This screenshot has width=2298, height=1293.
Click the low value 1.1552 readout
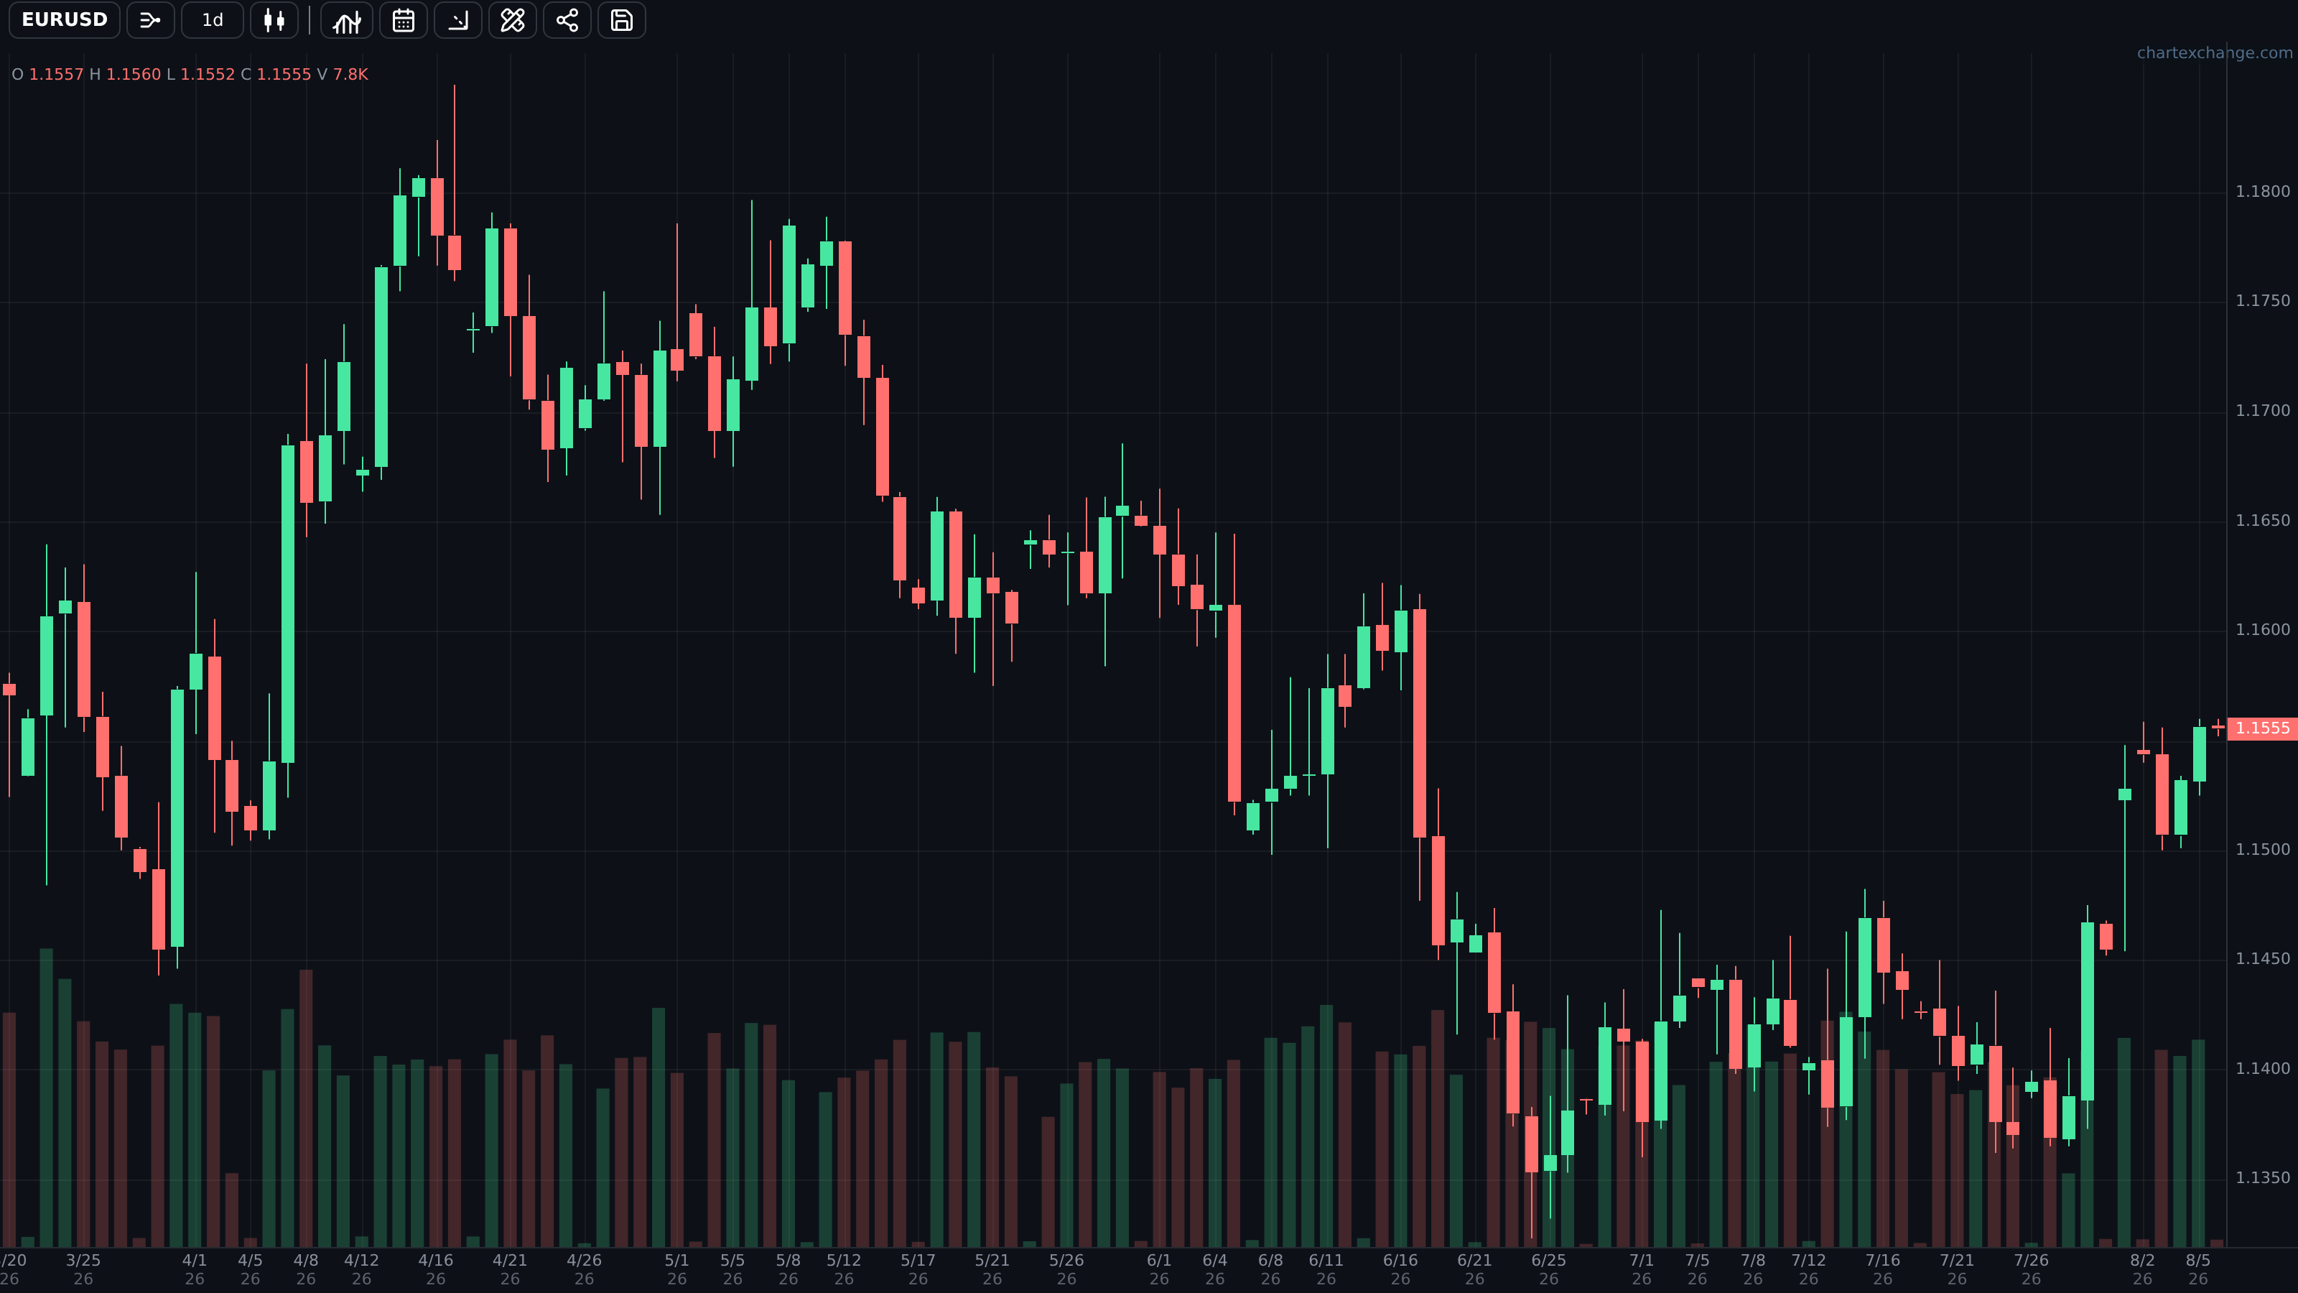coord(208,74)
